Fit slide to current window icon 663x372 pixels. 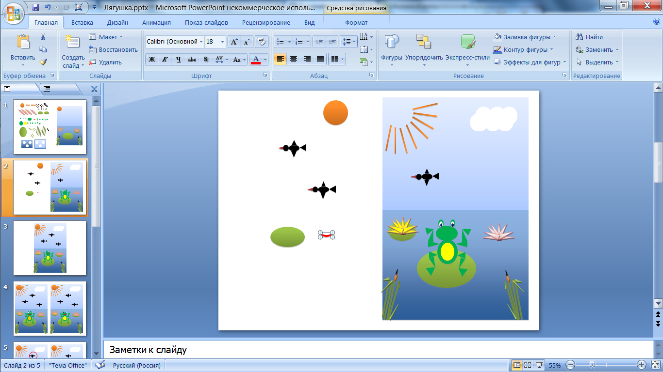656,365
